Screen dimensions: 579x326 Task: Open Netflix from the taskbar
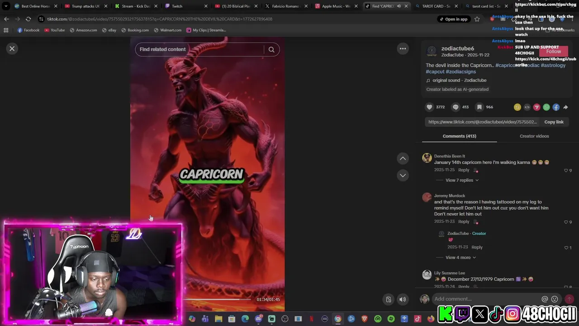(311, 319)
